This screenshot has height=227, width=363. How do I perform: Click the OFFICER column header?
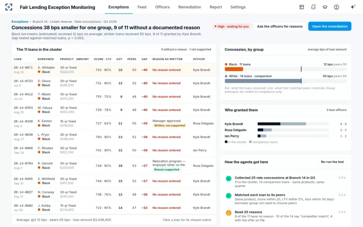click(x=199, y=59)
